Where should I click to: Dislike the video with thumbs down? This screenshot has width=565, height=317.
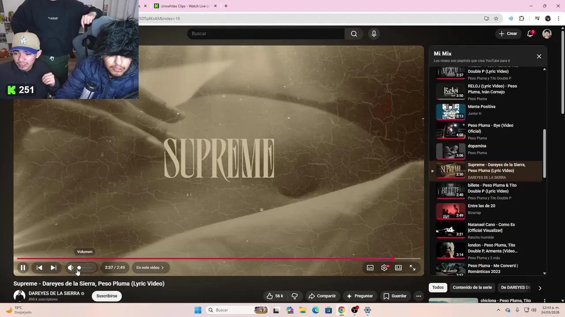[x=295, y=296]
